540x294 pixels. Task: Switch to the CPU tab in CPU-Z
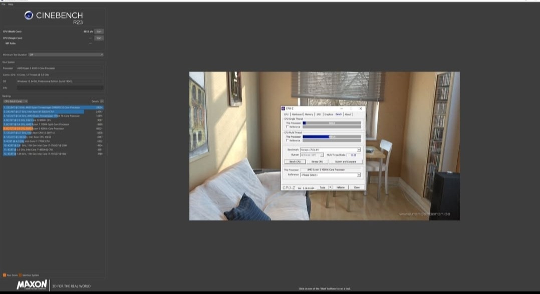286,114
